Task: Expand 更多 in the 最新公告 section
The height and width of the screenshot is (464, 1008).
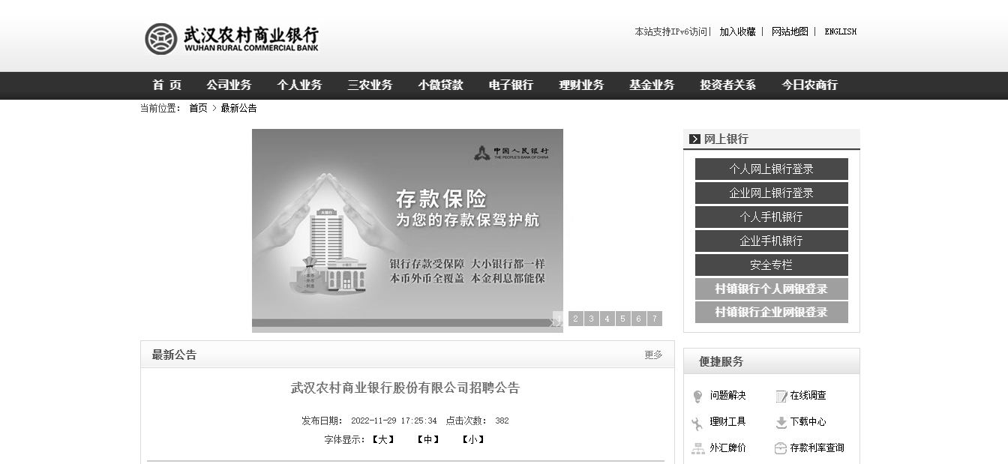Action: [653, 355]
